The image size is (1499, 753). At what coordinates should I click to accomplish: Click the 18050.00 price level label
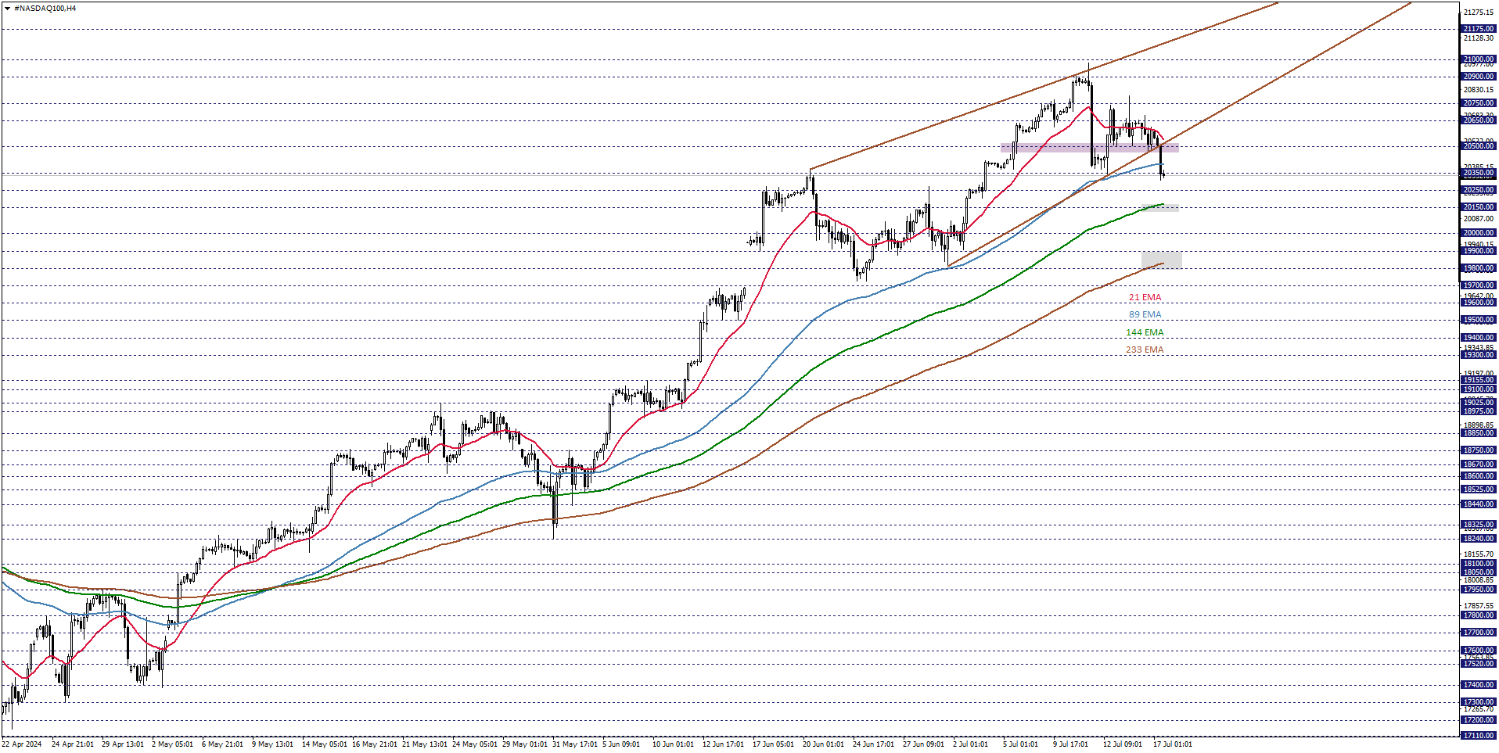click(x=1479, y=572)
